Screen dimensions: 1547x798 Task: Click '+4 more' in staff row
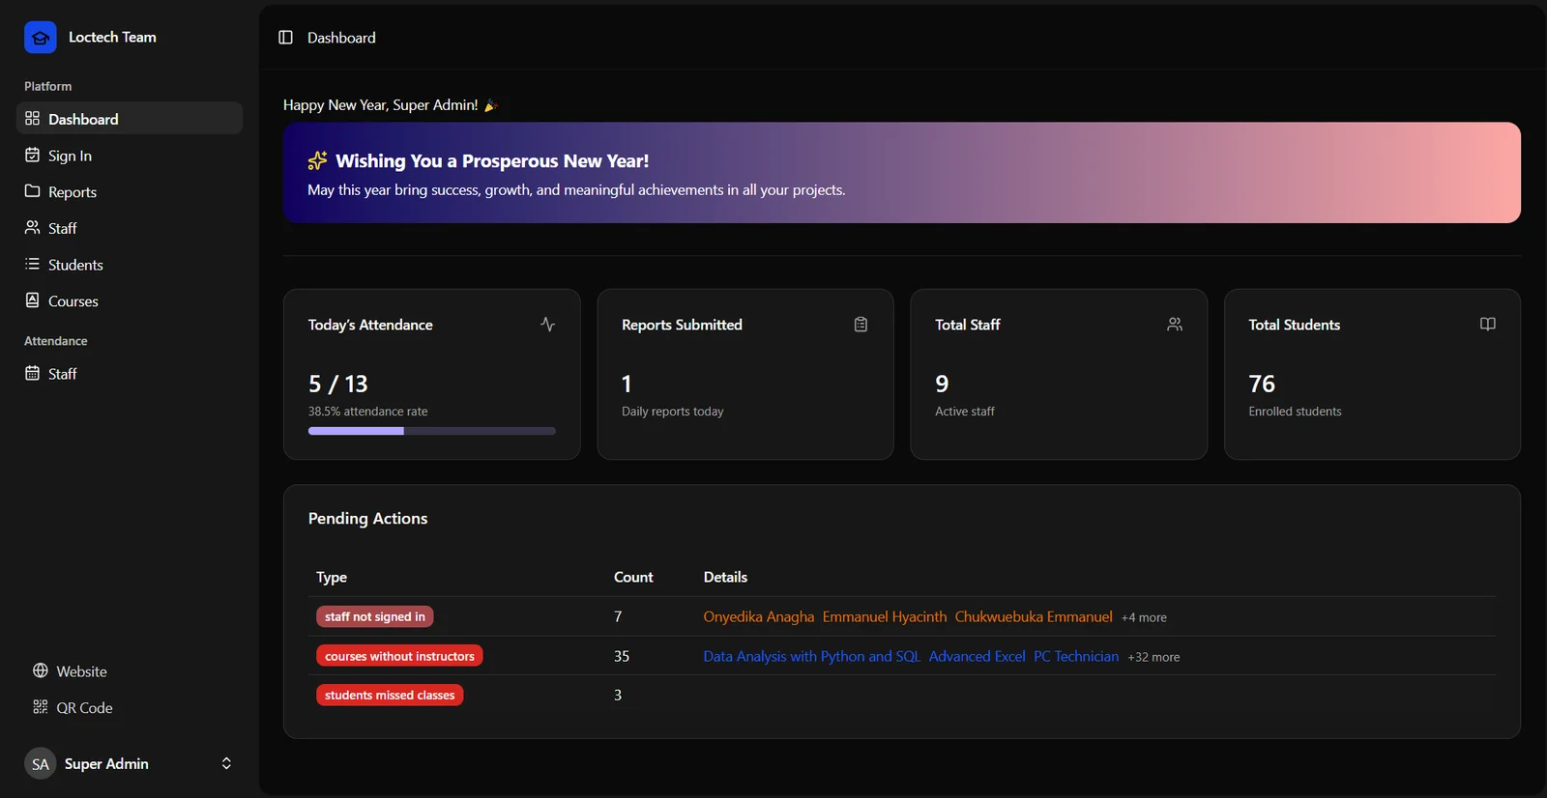tap(1144, 617)
